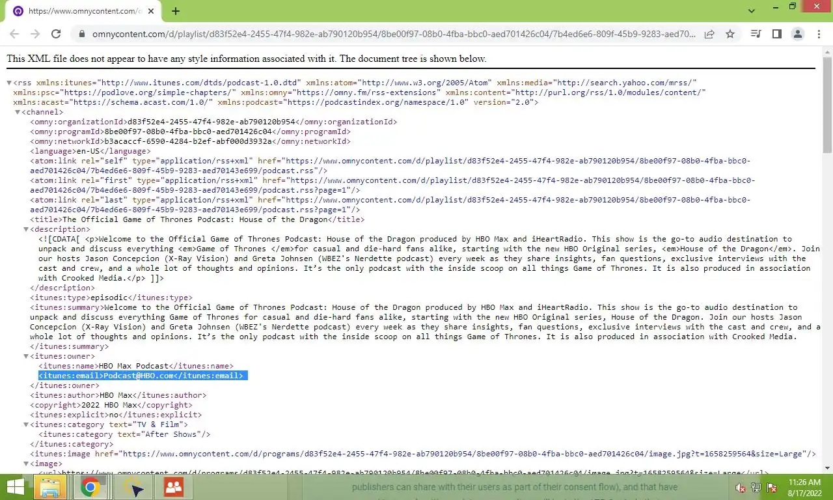Open the Chrome profile avatar menu

(798, 34)
